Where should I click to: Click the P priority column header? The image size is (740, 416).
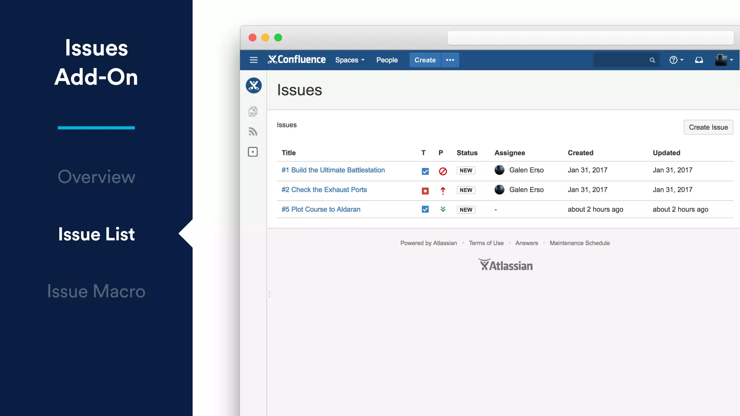pos(440,153)
